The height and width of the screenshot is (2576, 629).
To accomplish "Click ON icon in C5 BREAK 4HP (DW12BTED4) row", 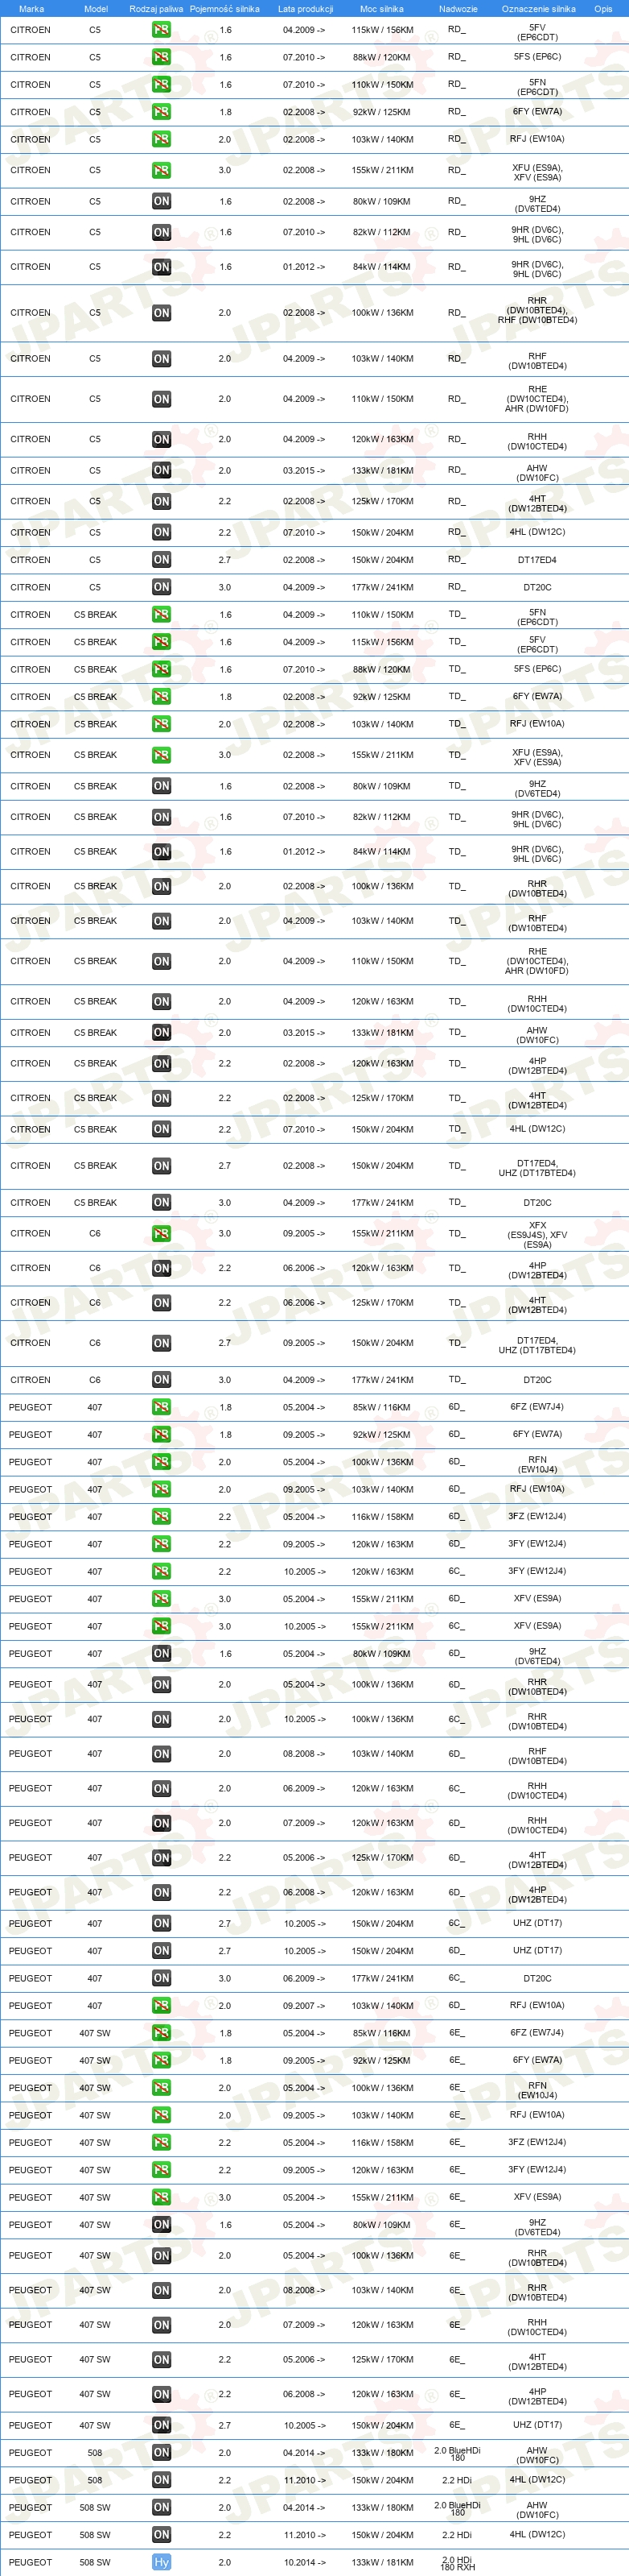I will [x=161, y=1064].
